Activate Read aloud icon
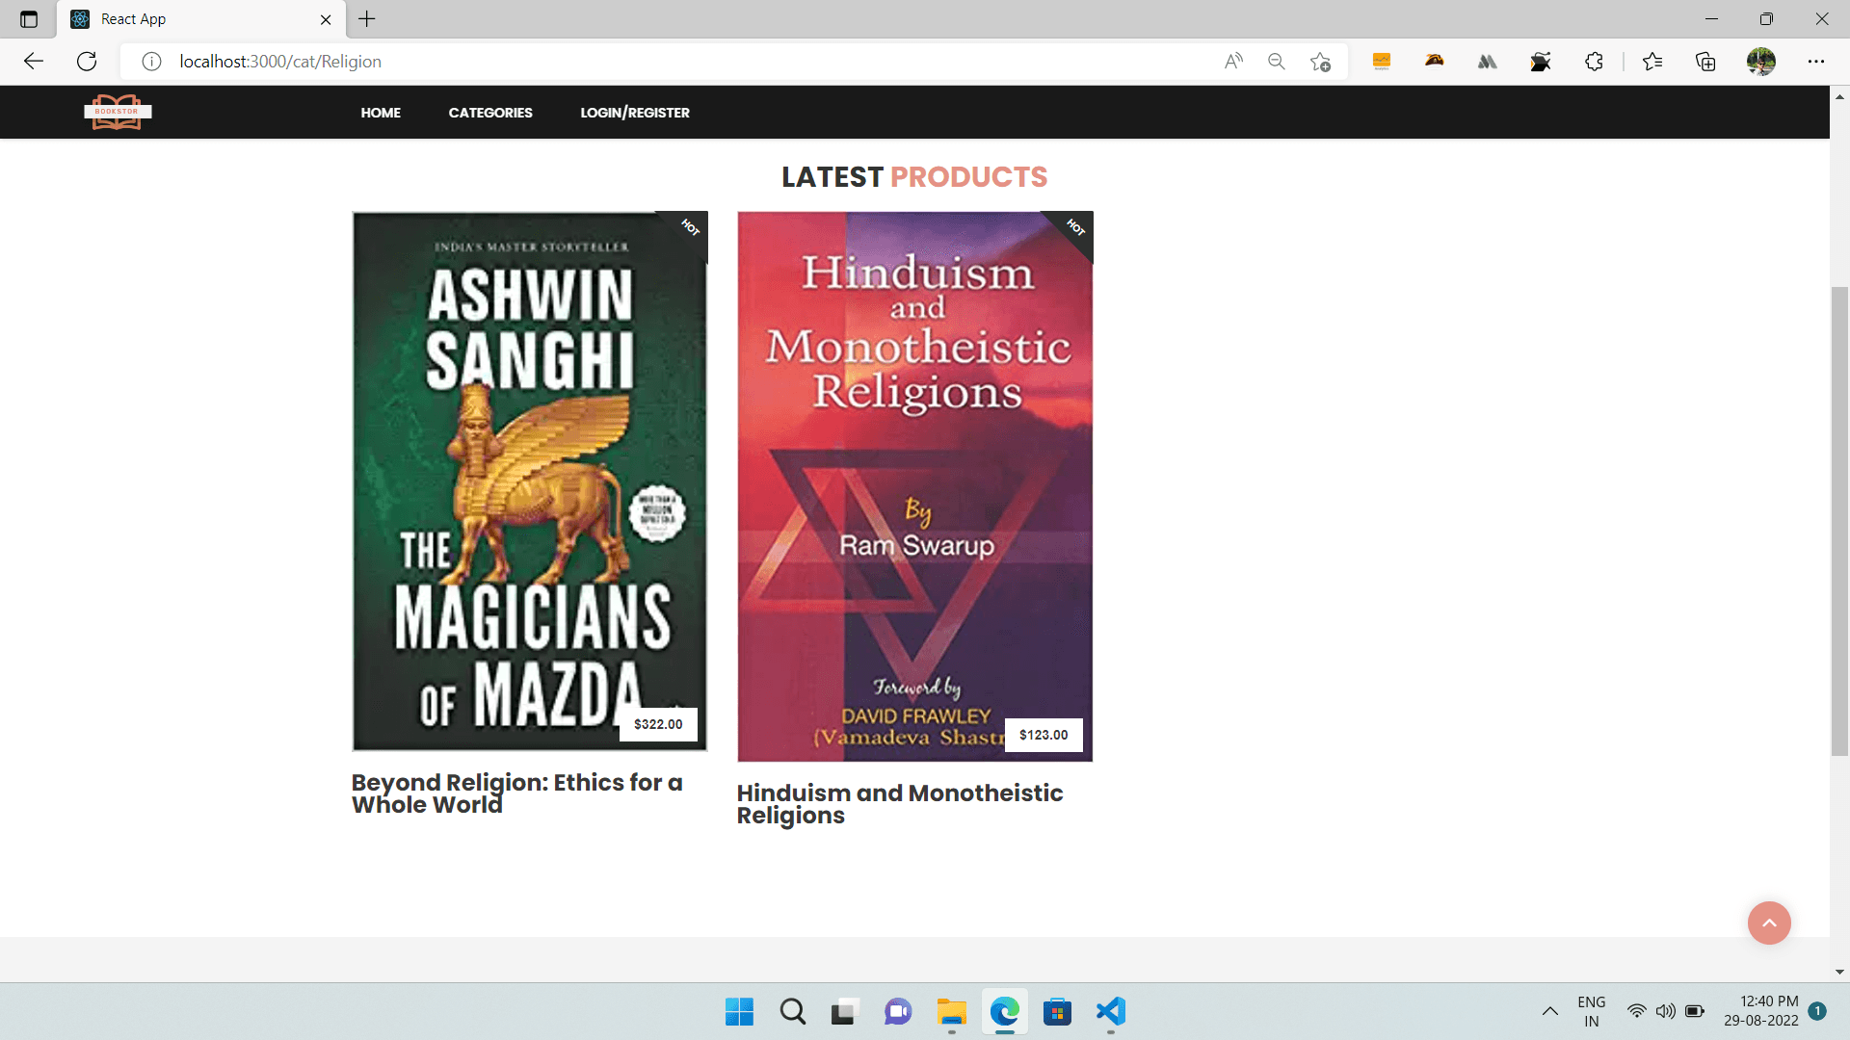Screen dimensions: 1850x1040 click(x=1233, y=62)
